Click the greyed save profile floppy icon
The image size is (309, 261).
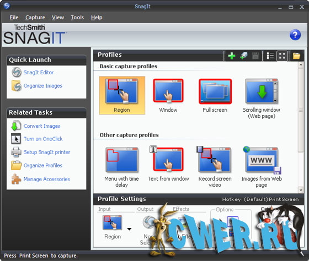pyautogui.click(x=255, y=56)
